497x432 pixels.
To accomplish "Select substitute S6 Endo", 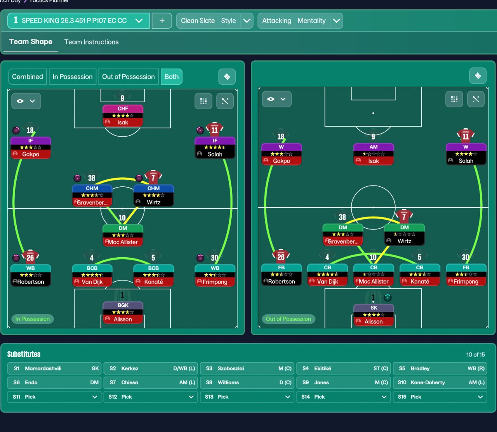I will pos(54,382).
